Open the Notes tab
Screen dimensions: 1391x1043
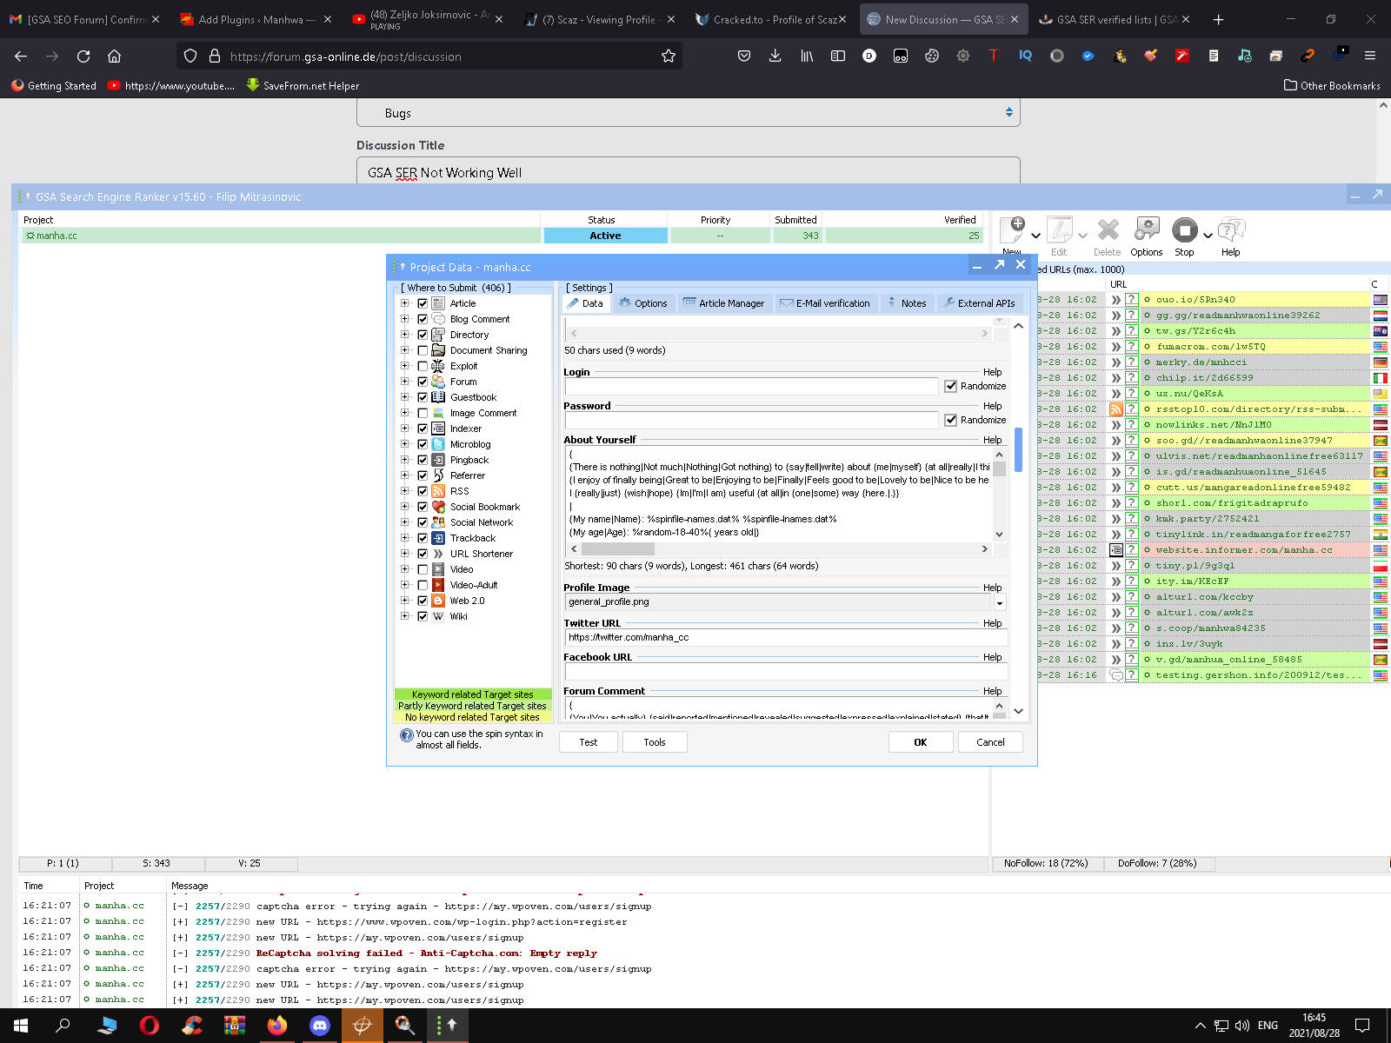pos(906,303)
